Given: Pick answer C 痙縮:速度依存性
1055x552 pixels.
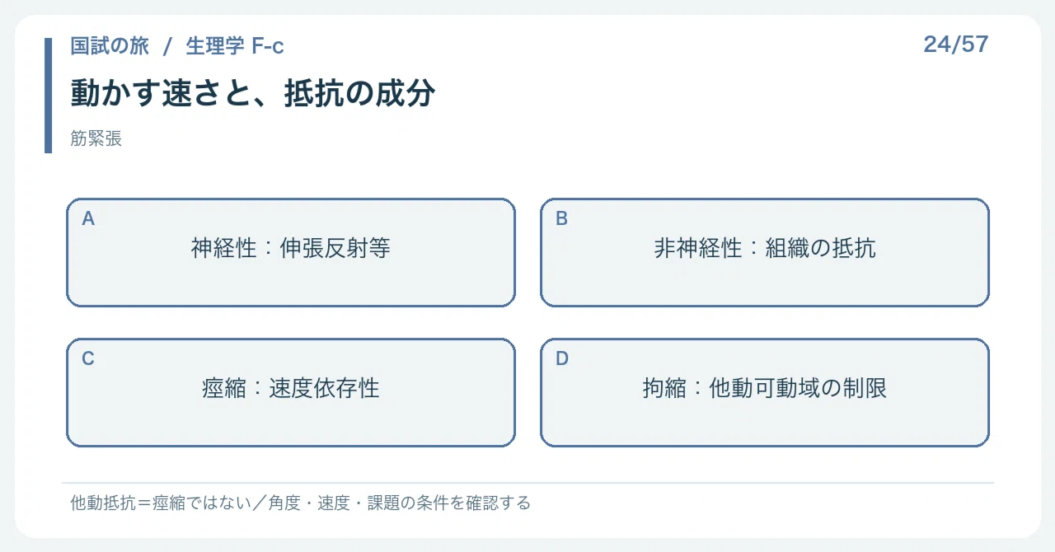Looking at the screenshot, I should (291, 392).
